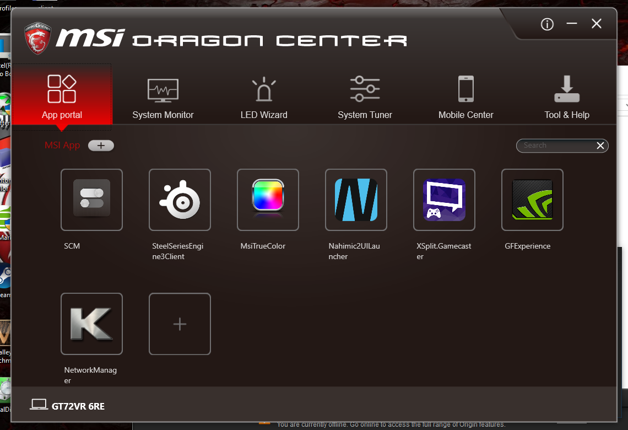The height and width of the screenshot is (430, 628).
Task: Minimize the Dragon Center window
Action: pos(571,24)
